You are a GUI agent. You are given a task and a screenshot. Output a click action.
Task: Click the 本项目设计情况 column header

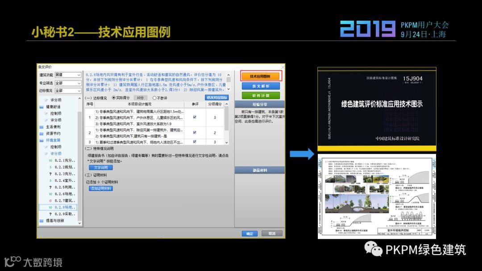coord(139,104)
